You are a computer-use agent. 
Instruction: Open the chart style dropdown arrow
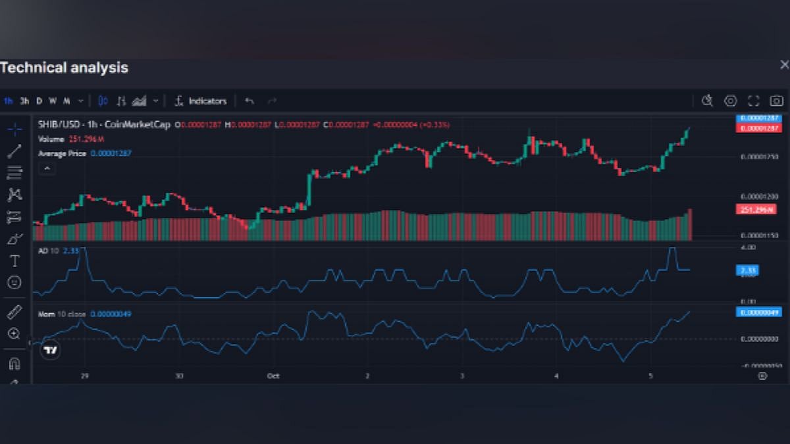click(x=156, y=101)
